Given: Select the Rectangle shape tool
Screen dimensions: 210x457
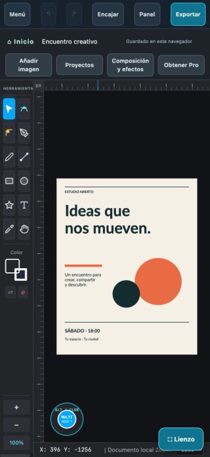Looking at the screenshot, I should pyautogui.click(x=9, y=181).
